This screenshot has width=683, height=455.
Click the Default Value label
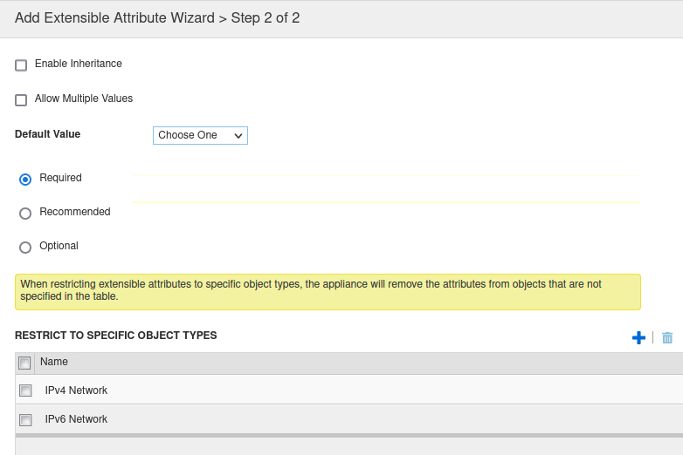(x=47, y=134)
